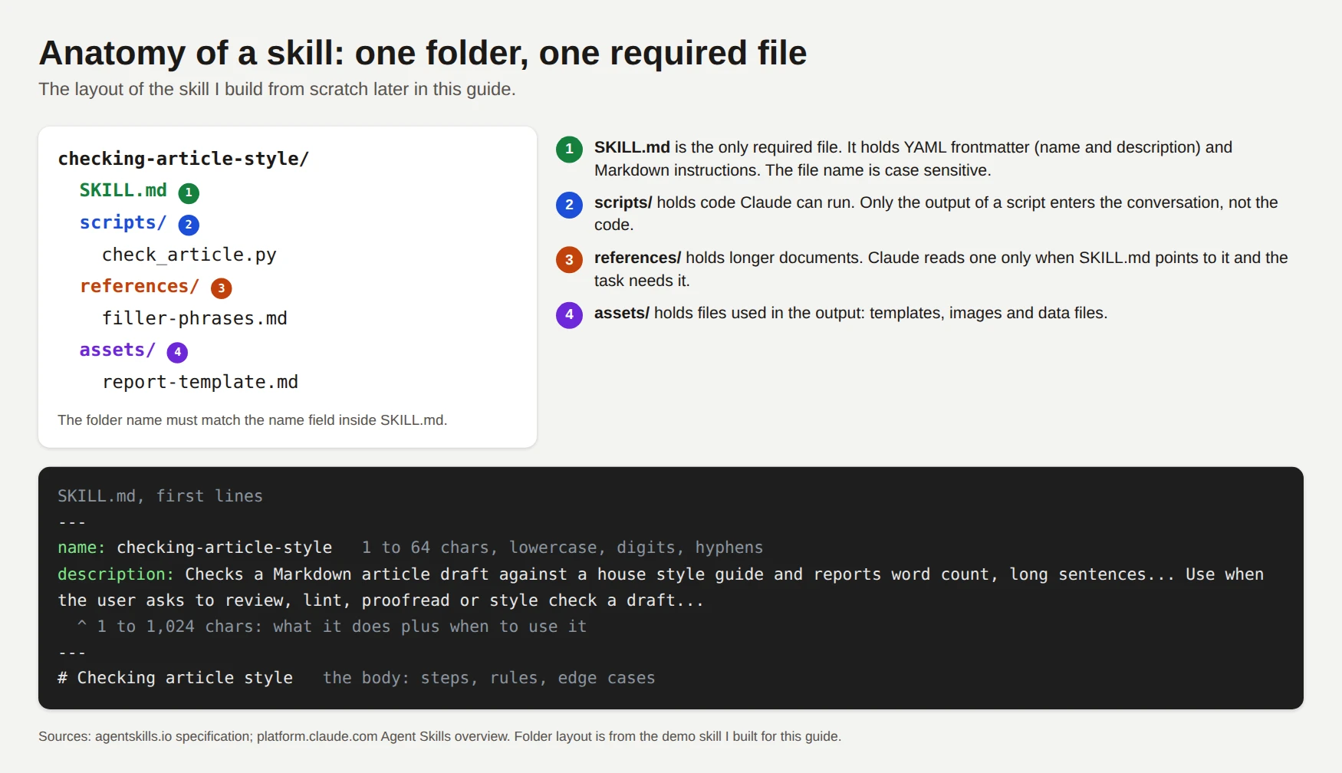Select 'filler-phrases.md' file in the tree
This screenshot has width=1342, height=773.
(195, 318)
